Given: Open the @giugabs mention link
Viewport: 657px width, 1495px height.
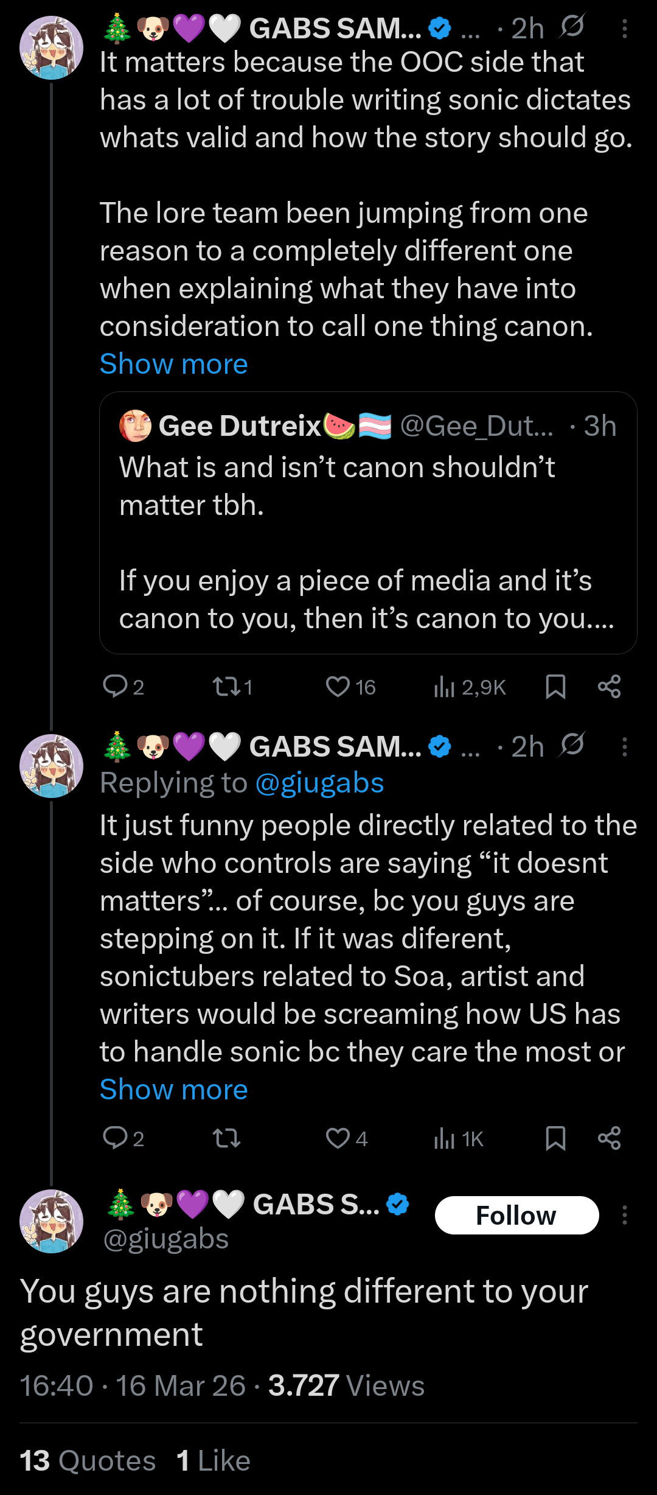Looking at the screenshot, I should 319,783.
